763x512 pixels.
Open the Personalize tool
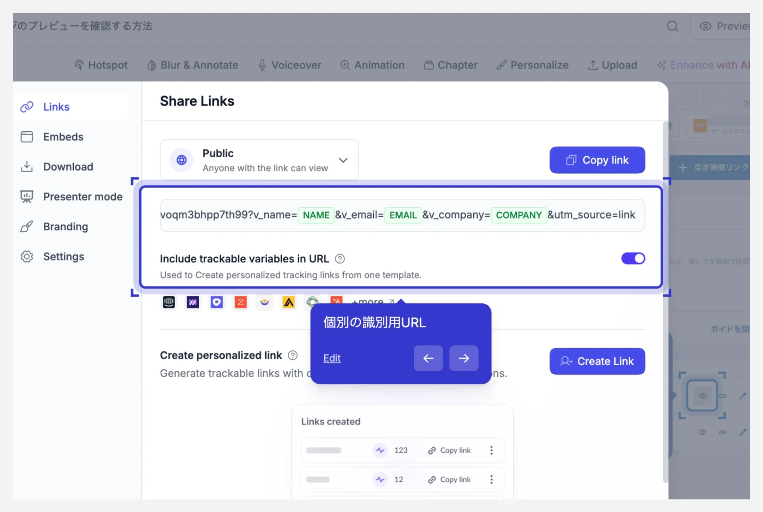[x=533, y=65]
